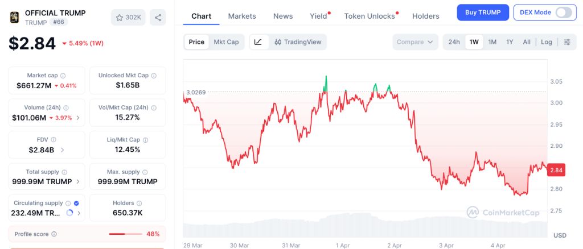
Task: Select the 24h time range
Action: [454, 42]
